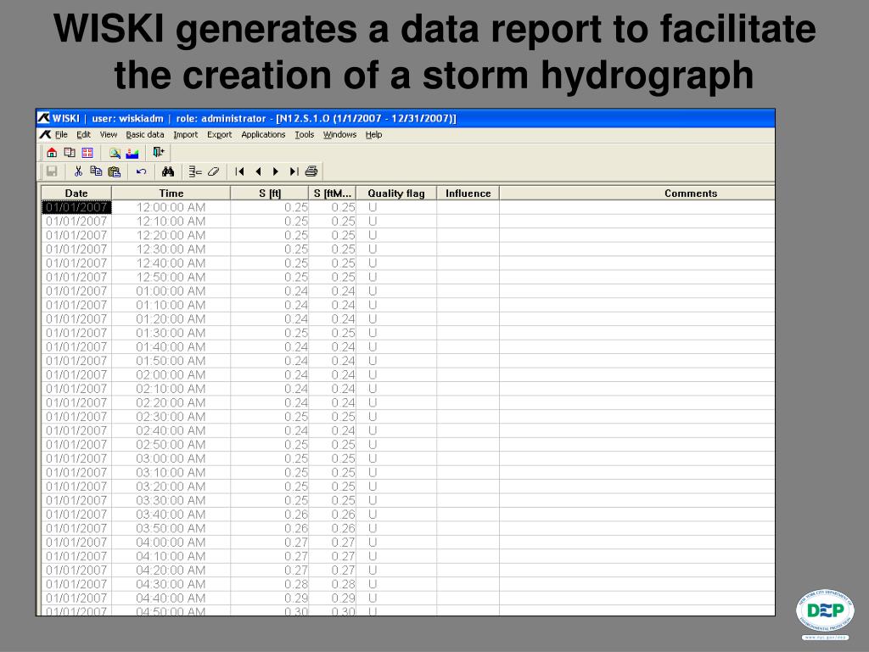Click the 12:30:00 AM time cell

point(171,249)
